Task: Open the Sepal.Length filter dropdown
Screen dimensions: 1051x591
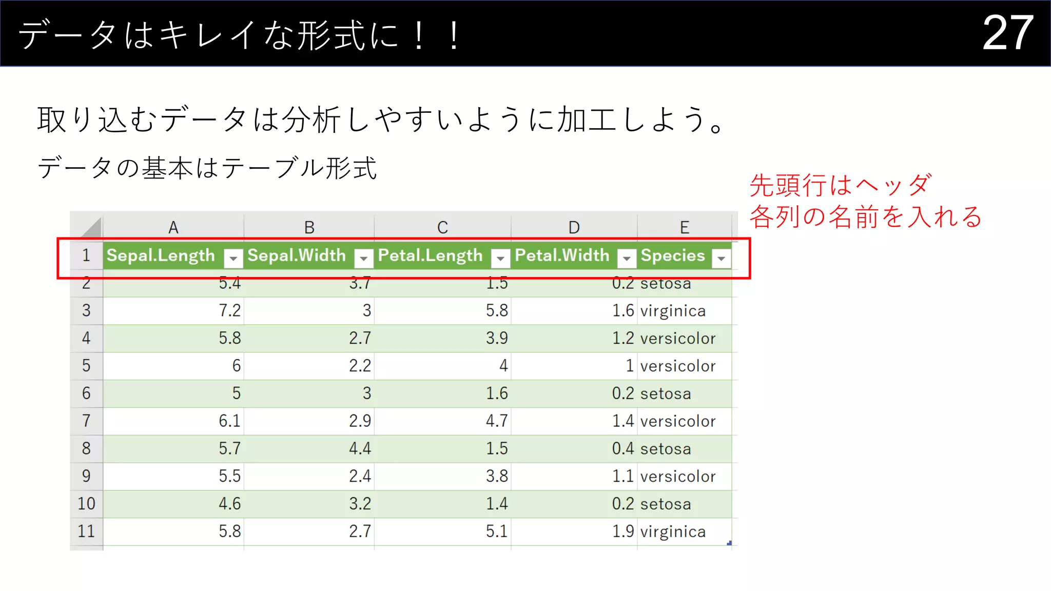Action: 233,258
